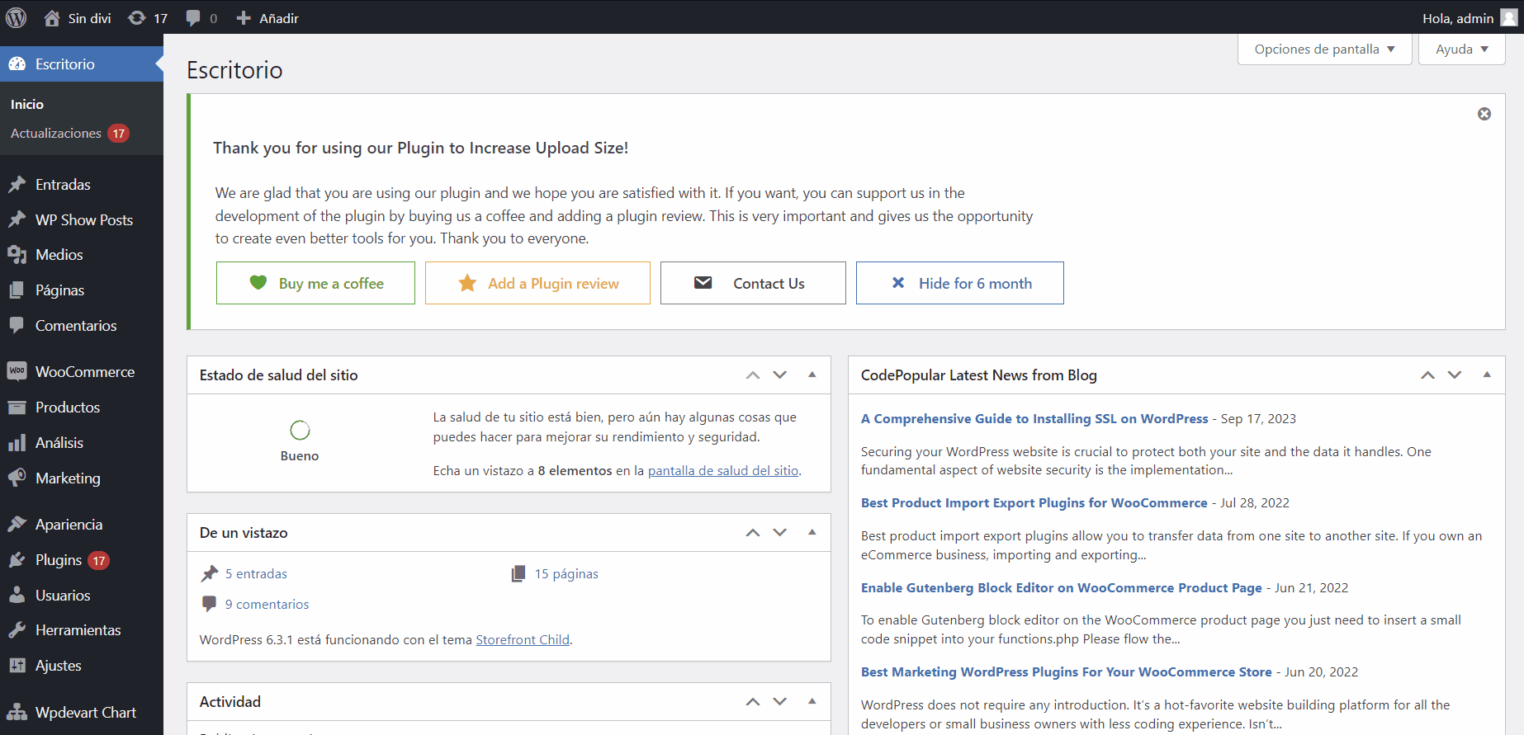Dismiss the plugin thank-you notice

tap(1484, 114)
